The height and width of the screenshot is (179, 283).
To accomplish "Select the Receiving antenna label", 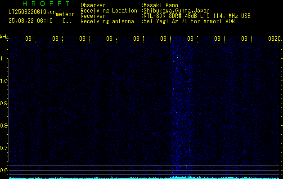I will pyautogui.click(x=107, y=21).
